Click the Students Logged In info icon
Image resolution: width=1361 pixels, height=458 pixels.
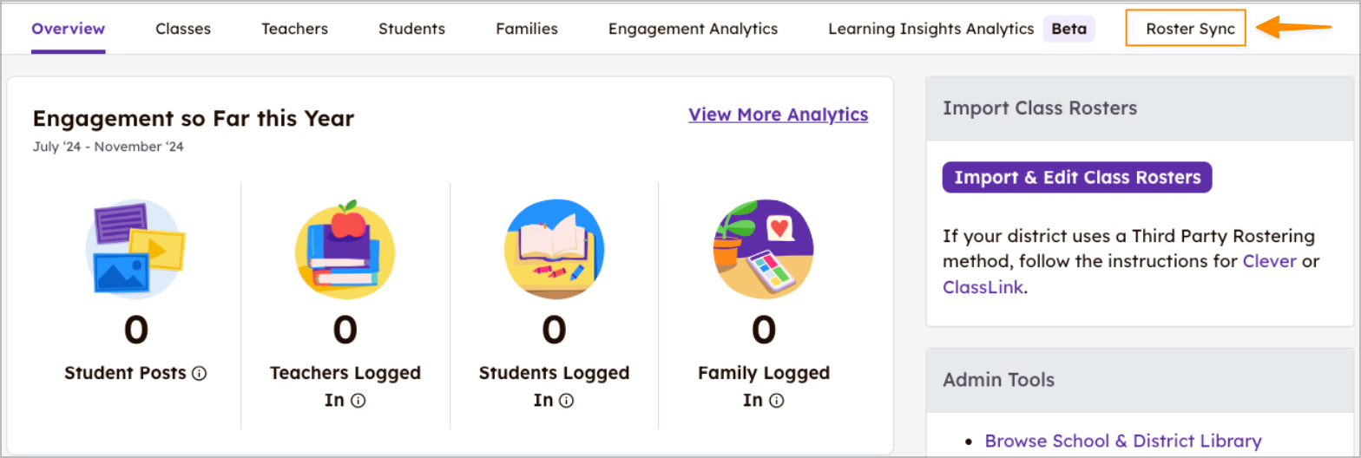click(x=567, y=401)
